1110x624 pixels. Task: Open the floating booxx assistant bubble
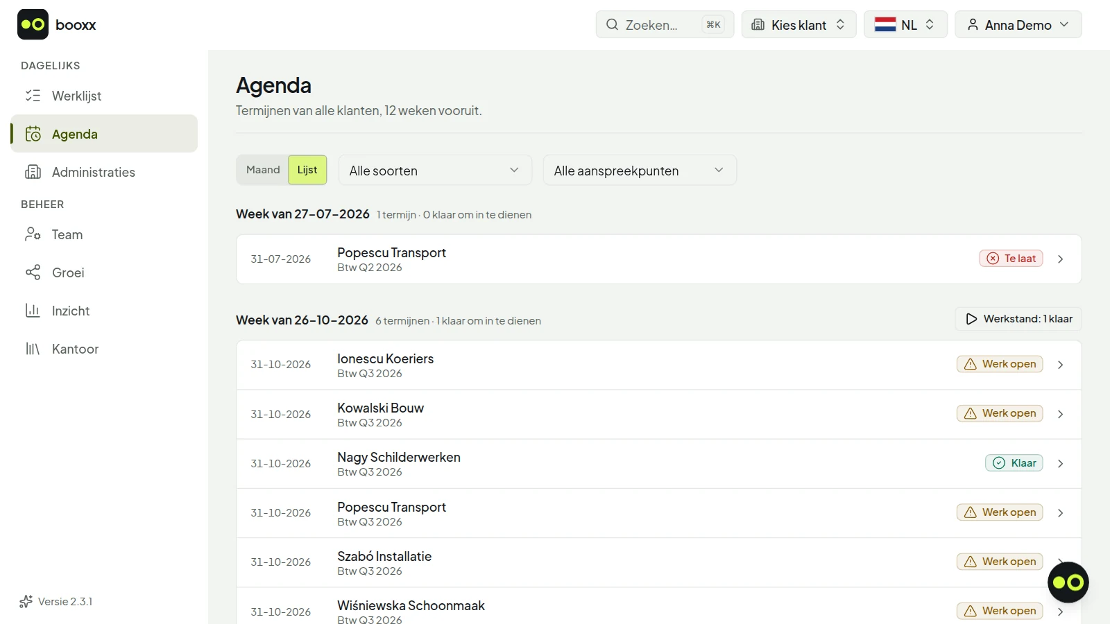[x=1068, y=582]
